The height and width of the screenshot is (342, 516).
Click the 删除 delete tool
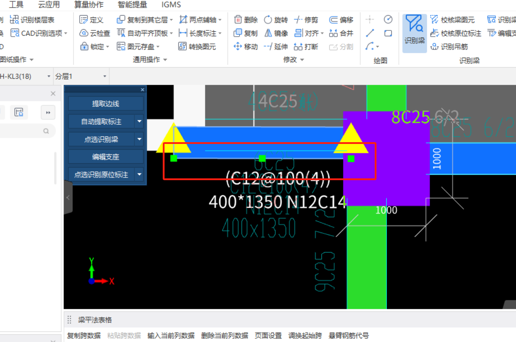pos(246,20)
